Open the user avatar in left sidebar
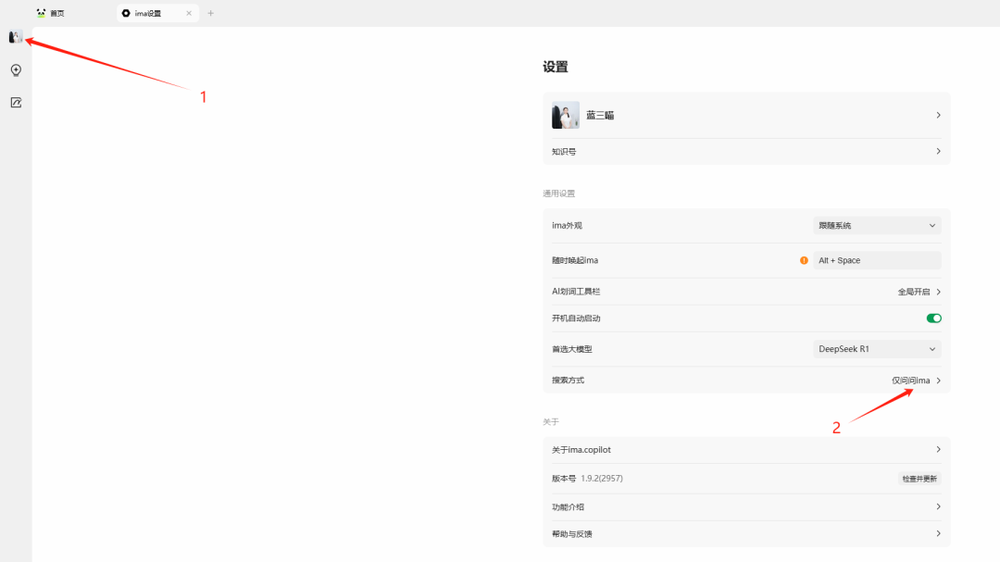Screen dimensions: 1000x562 click(16, 37)
